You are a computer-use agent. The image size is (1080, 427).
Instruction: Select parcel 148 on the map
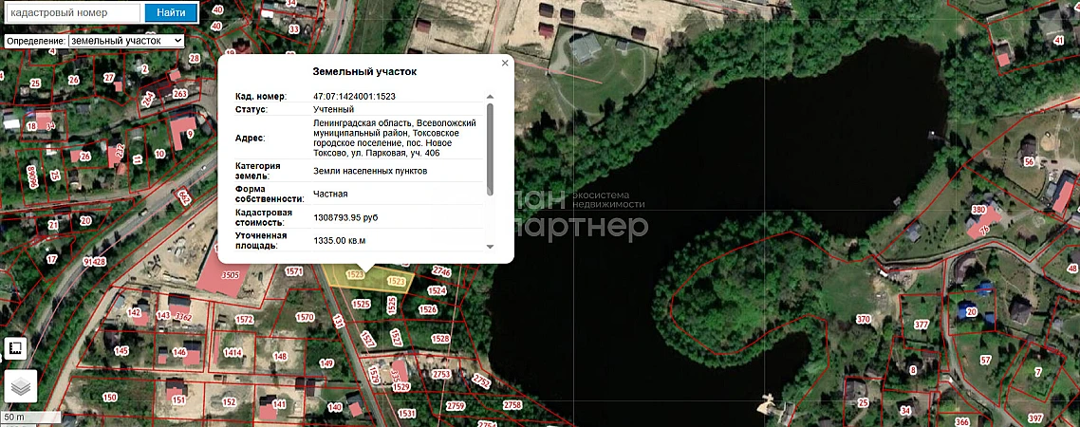[x=280, y=357]
